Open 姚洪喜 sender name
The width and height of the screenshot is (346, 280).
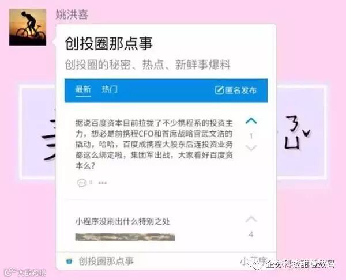72,15
